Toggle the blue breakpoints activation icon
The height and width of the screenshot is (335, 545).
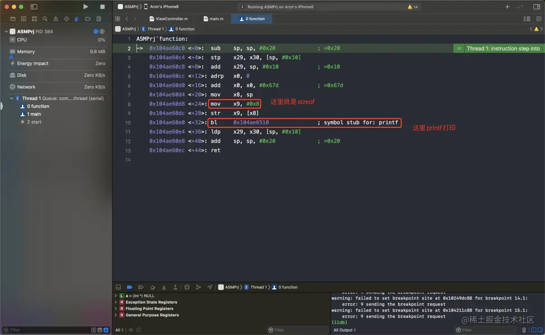click(129, 287)
